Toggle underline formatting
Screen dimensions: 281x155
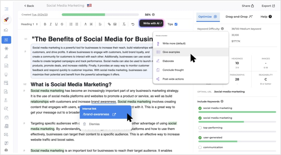pyautogui.click(x=56, y=24)
